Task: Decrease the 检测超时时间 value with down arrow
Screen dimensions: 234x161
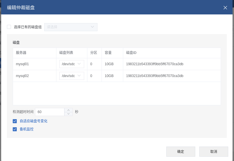Action: (68, 114)
